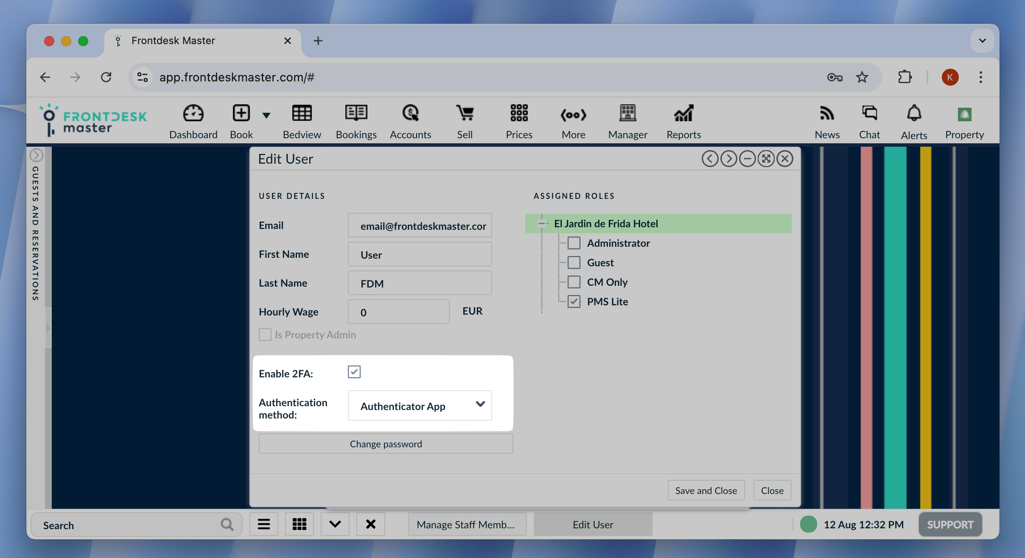Viewport: 1025px width, 558px height.
Task: Click the grid view icon in bottom bar
Action: (x=299, y=525)
